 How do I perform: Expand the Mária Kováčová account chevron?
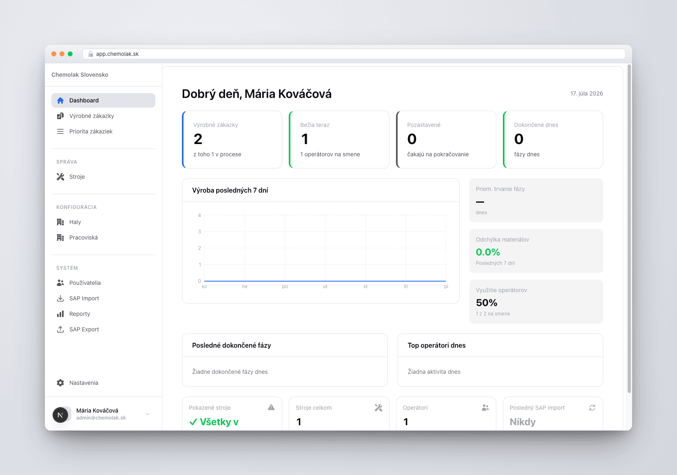pos(148,414)
